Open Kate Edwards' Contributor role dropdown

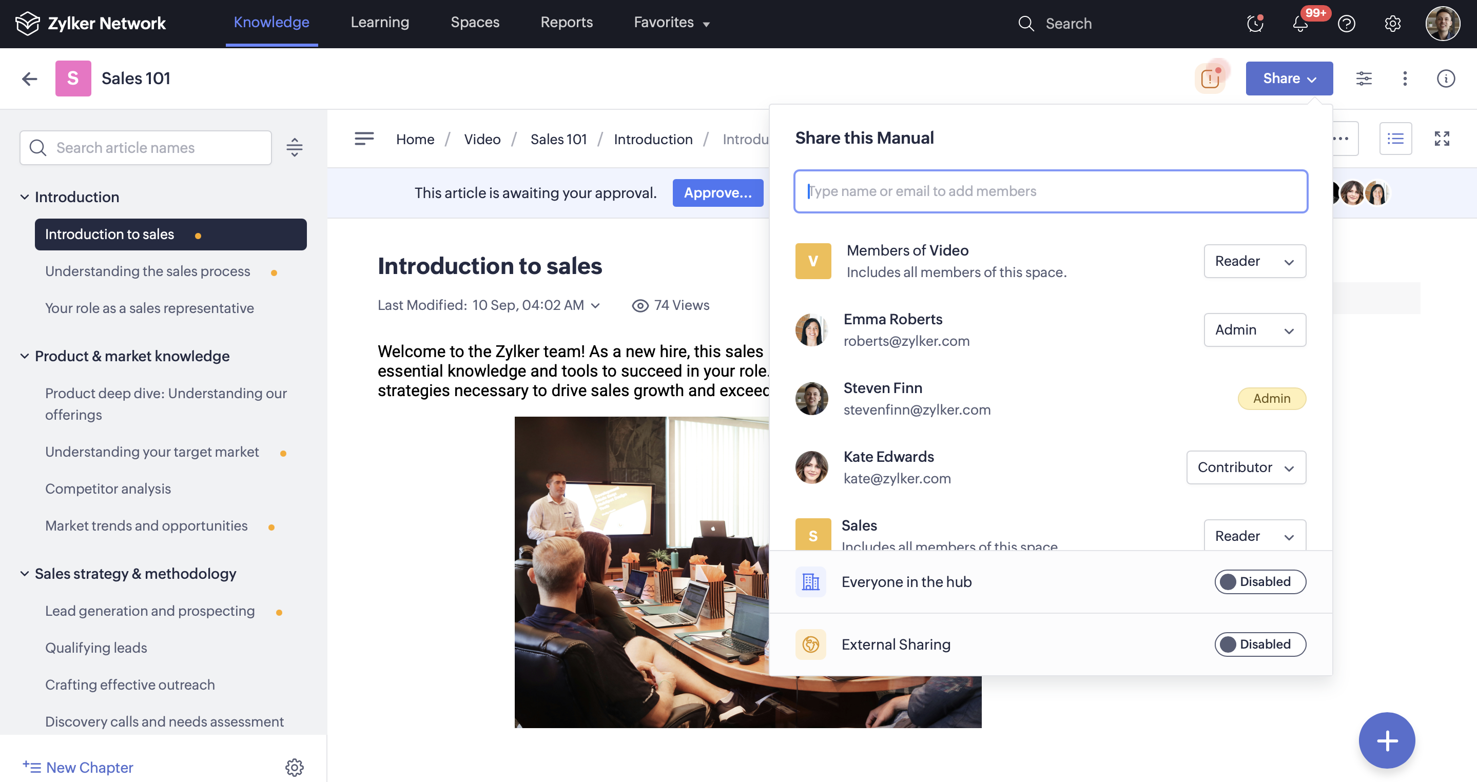click(x=1246, y=467)
